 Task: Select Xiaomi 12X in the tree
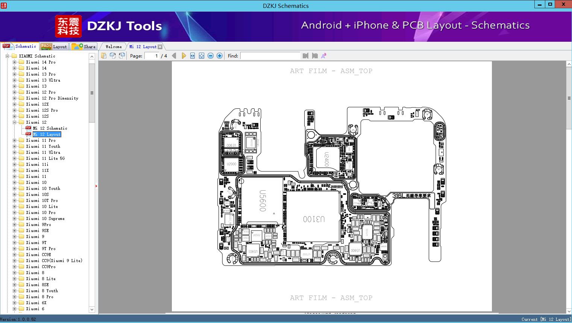coord(37,104)
